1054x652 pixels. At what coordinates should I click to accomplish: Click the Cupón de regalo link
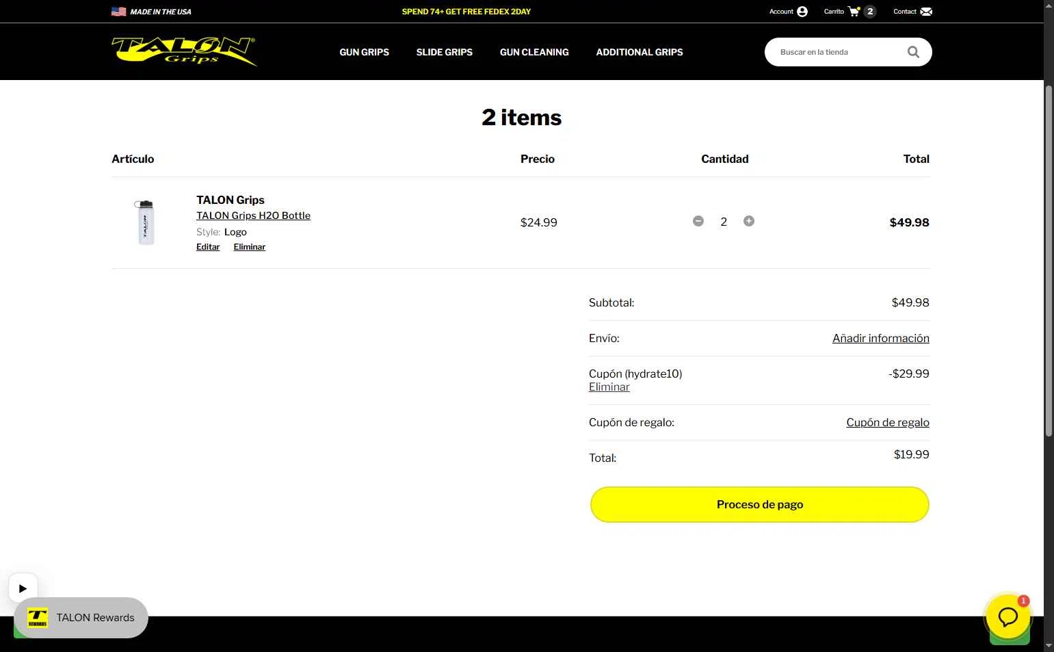pos(888,422)
